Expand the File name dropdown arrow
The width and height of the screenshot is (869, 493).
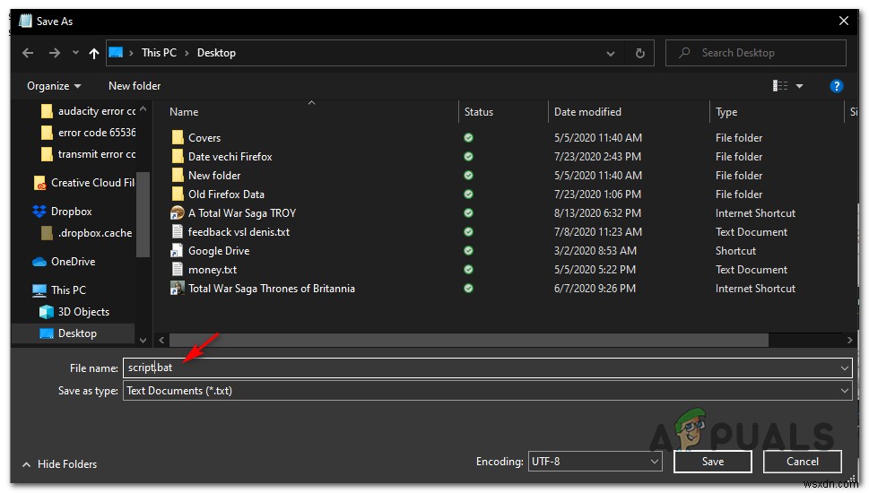tap(844, 368)
